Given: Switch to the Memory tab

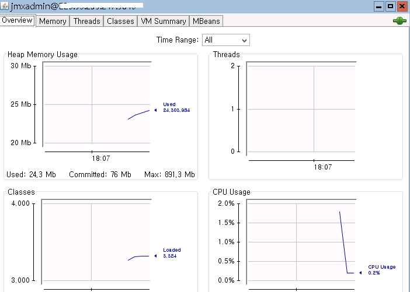Looking at the screenshot, I should click(x=53, y=21).
